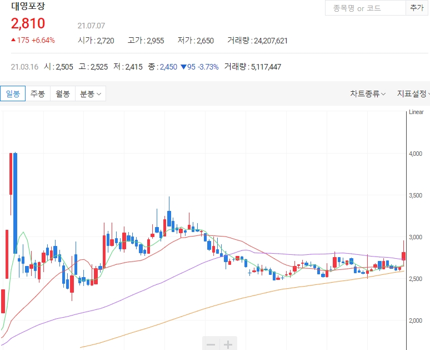Click the 2,000 price axis label

416,321
